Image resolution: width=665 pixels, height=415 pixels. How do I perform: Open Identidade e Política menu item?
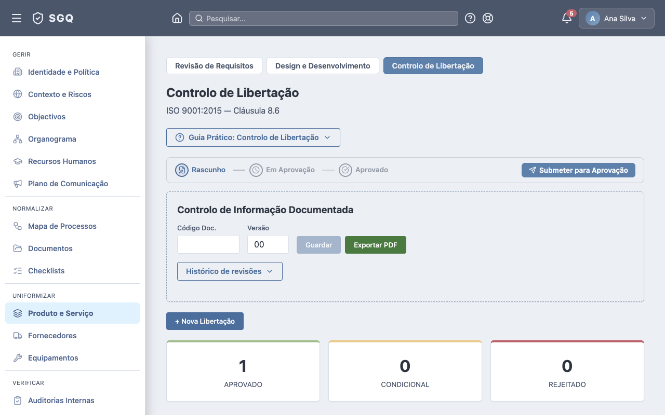pyautogui.click(x=72, y=72)
